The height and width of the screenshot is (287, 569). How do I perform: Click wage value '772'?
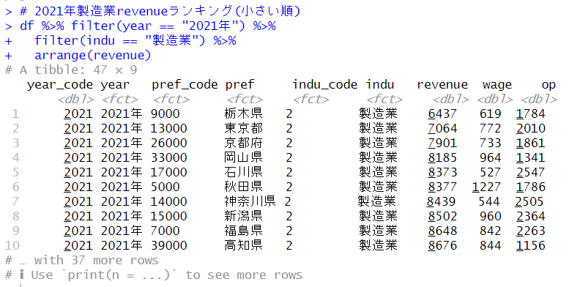tap(490, 128)
